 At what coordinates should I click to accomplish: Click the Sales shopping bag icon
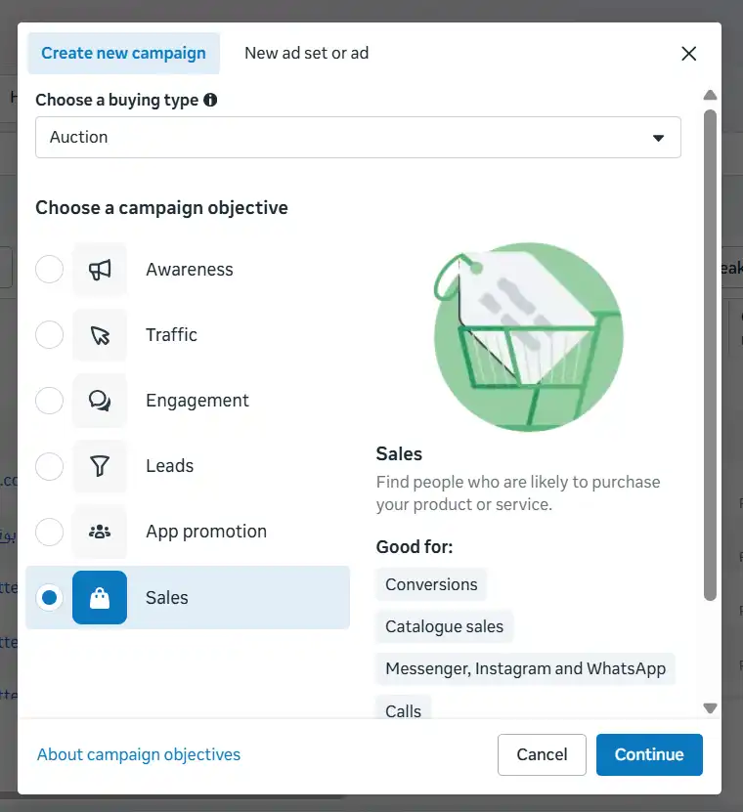[100, 598]
